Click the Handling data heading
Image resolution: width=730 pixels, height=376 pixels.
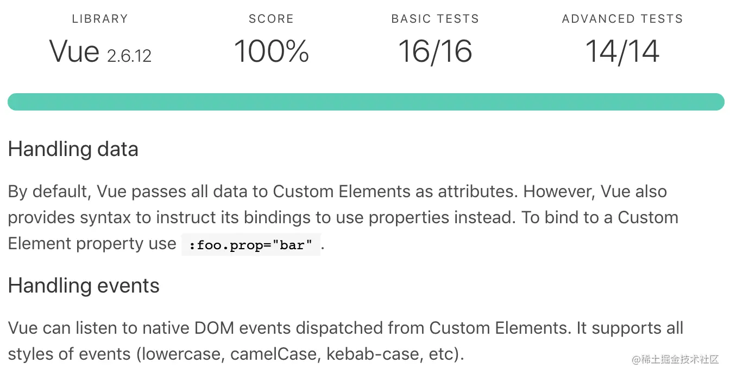(x=73, y=149)
